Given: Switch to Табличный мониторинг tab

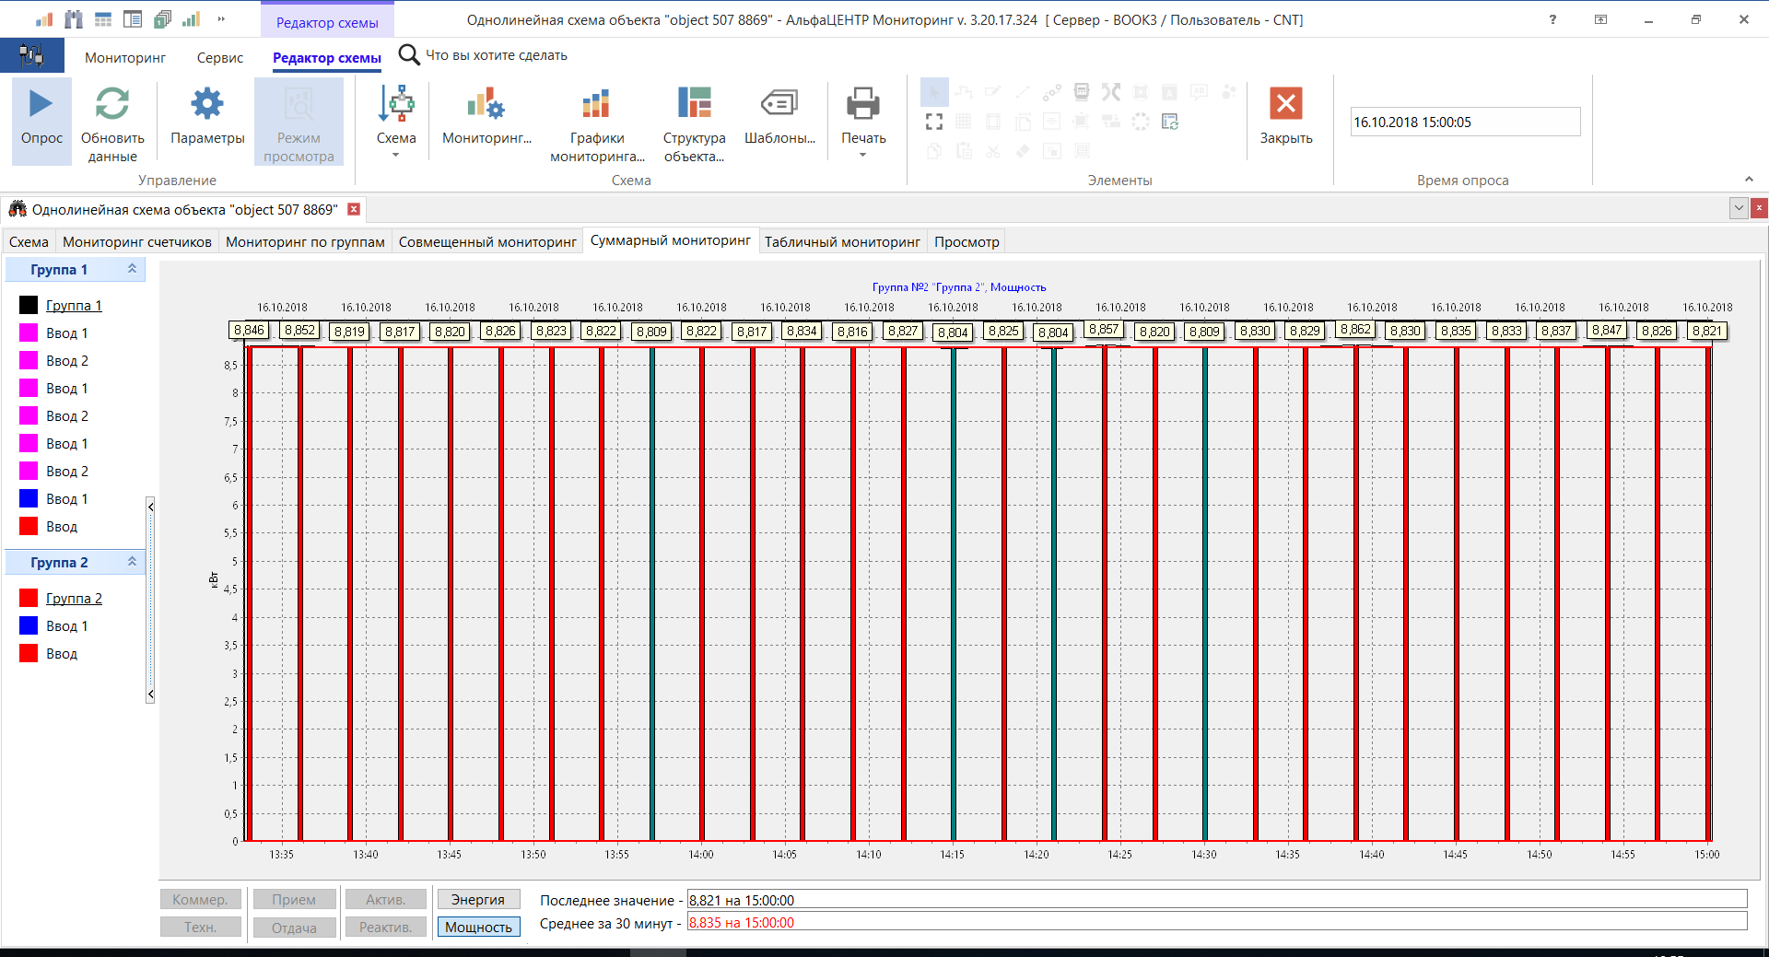Looking at the screenshot, I should (842, 242).
